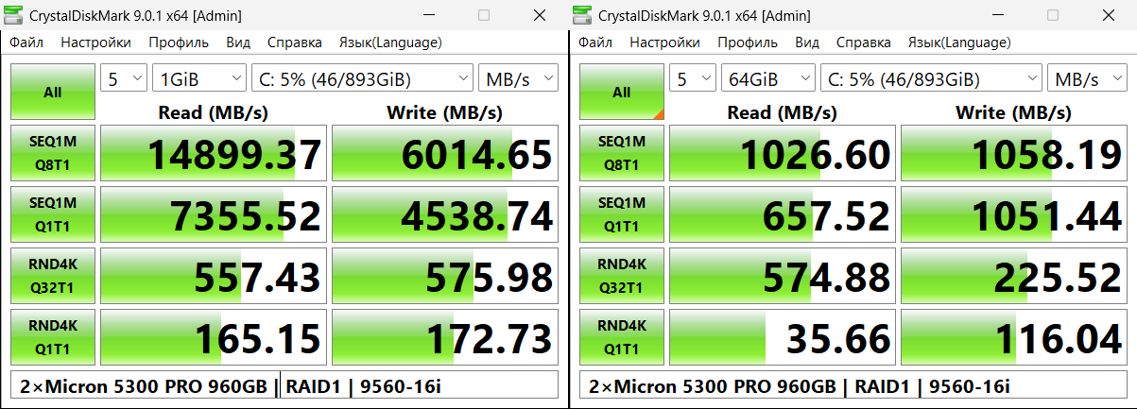Open Файл menu in left window
Viewport: 1137px width, 409px height.
click(x=26, y=43)
